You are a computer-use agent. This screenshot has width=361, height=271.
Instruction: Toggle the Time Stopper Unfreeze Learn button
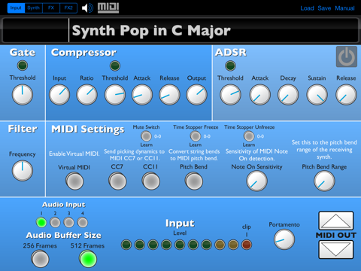(249, 136)
